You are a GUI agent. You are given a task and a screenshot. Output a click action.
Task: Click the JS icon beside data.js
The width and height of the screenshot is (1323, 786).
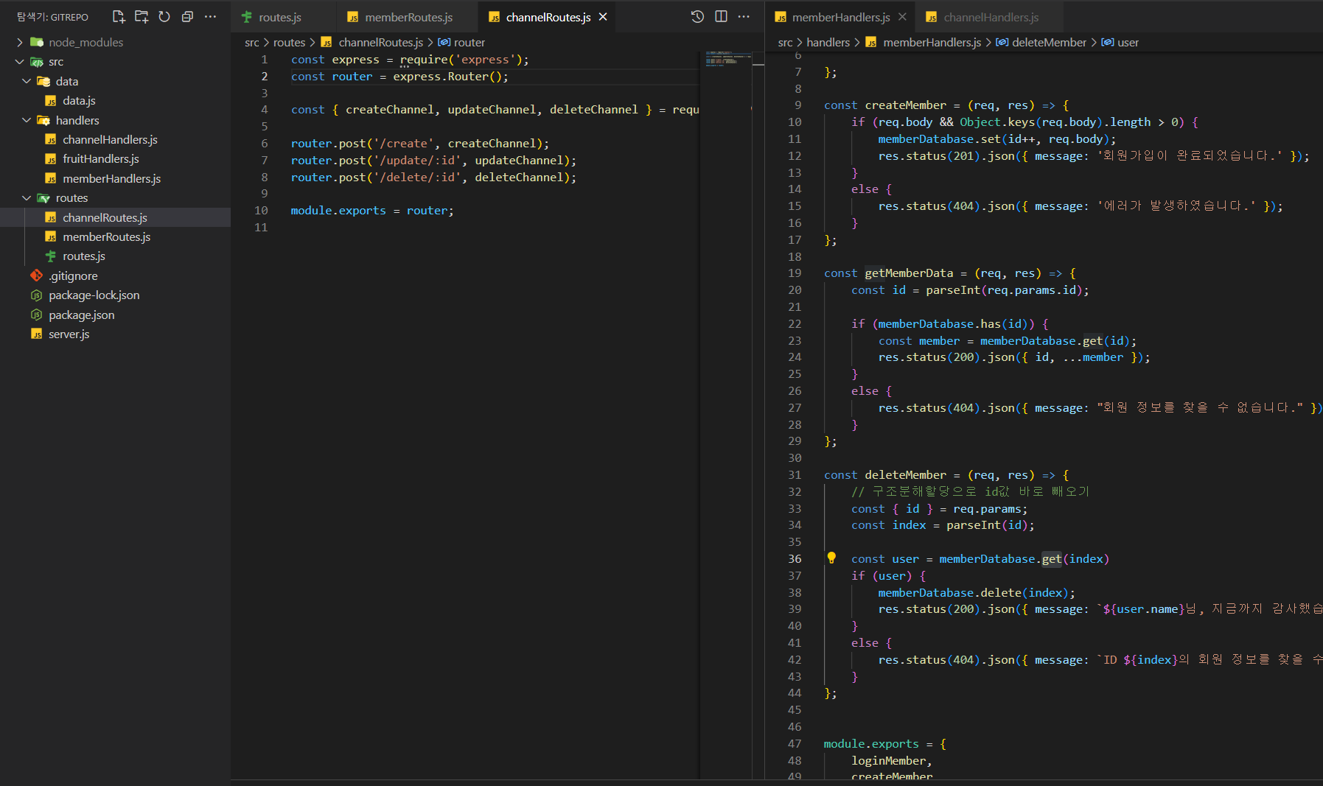(50, 101)
